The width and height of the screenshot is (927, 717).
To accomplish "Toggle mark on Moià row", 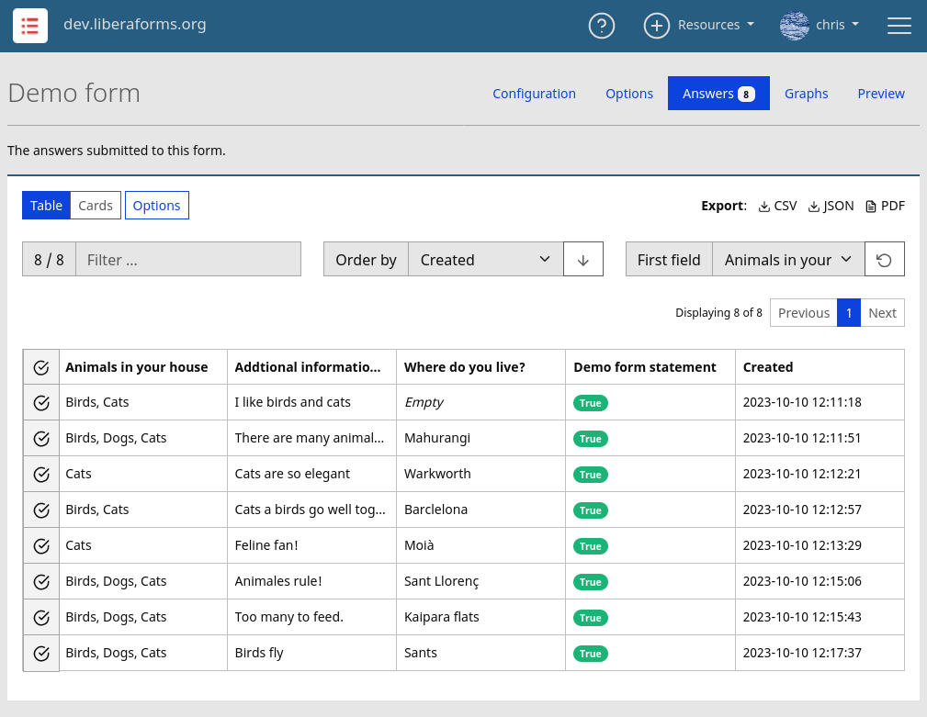I will [x=41, y=546].
